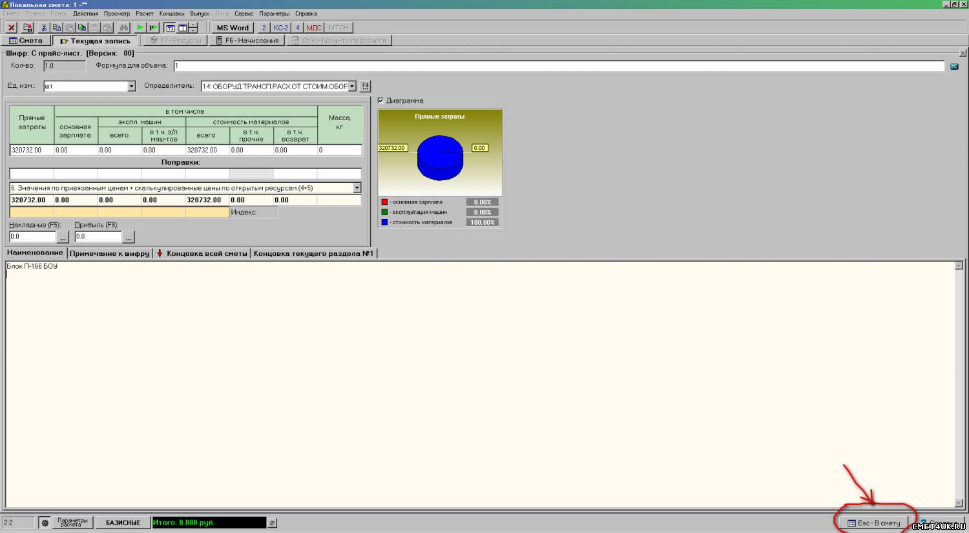The width and height of the screenshot is (969, 533).
Task: Click the T3 table layout toolbar icon
Action: 170,28
